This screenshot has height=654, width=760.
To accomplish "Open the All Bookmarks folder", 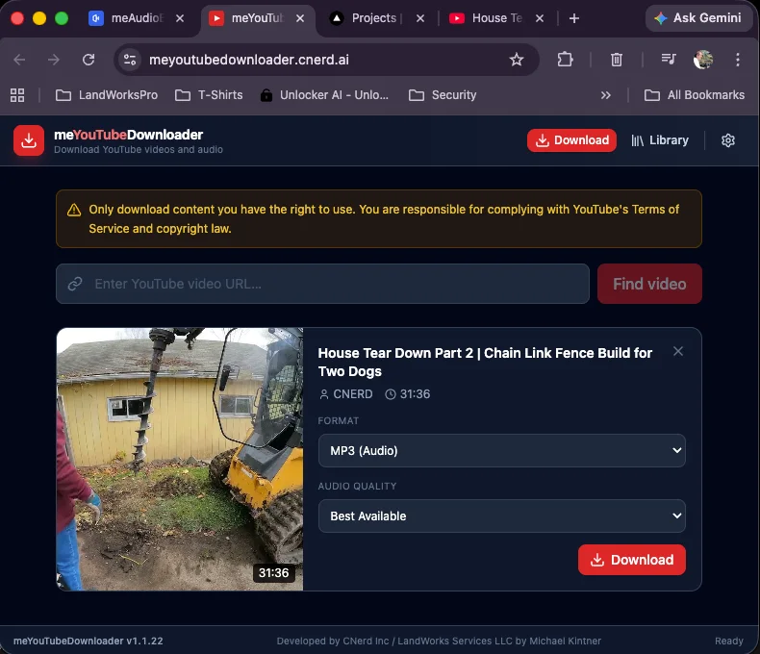I will (x=694, y=95).
